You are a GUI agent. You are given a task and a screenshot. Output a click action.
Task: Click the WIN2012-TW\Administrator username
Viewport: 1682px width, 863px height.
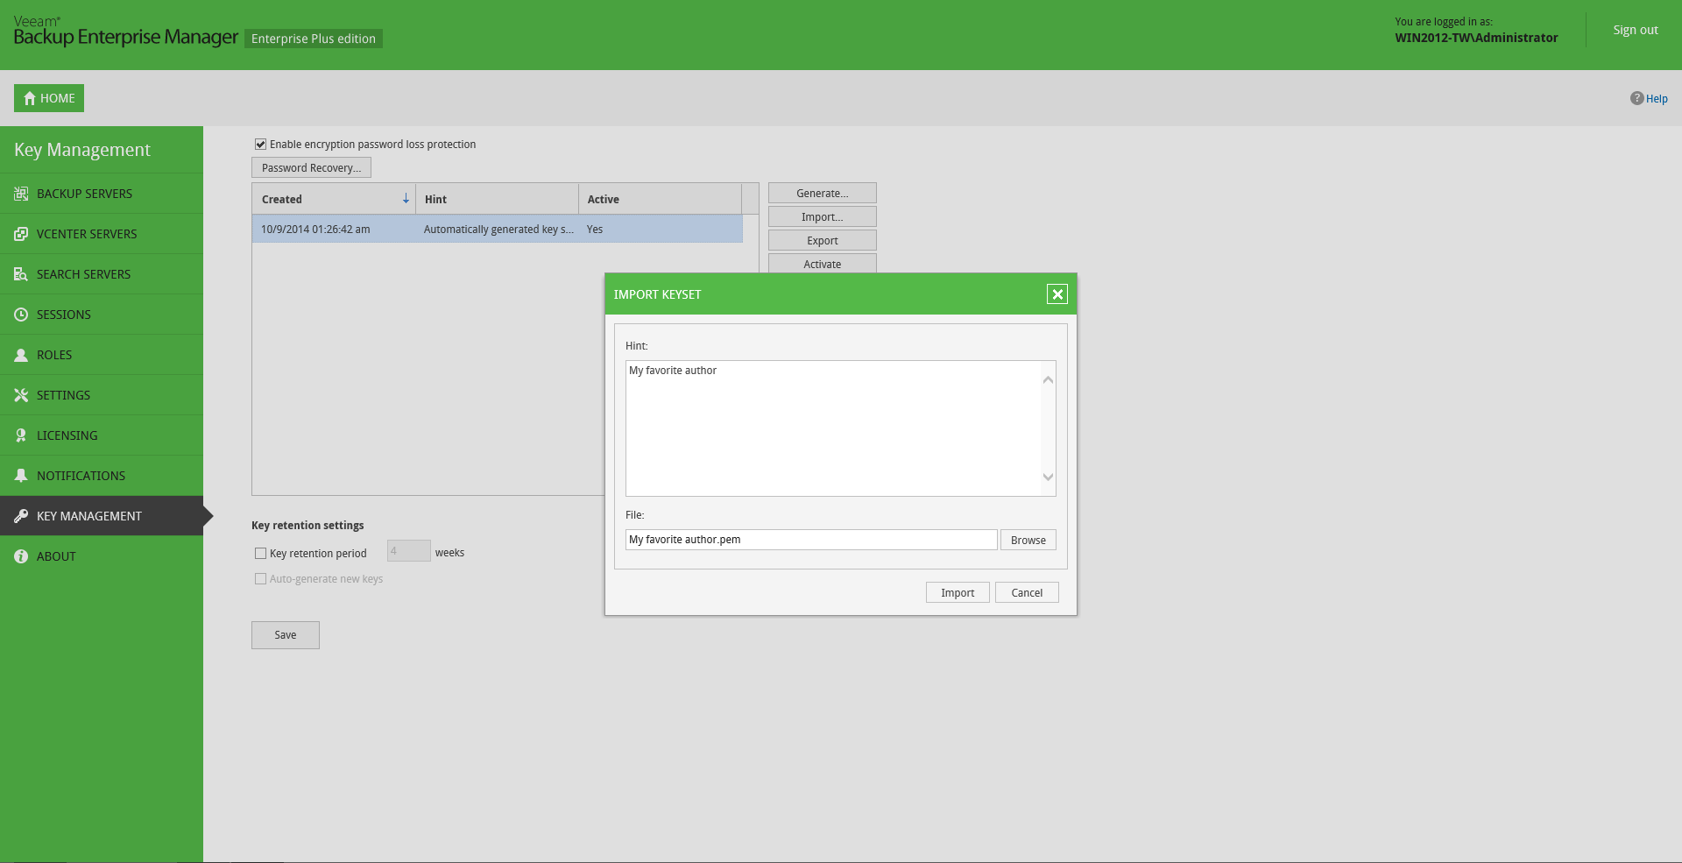(1476, 38)
